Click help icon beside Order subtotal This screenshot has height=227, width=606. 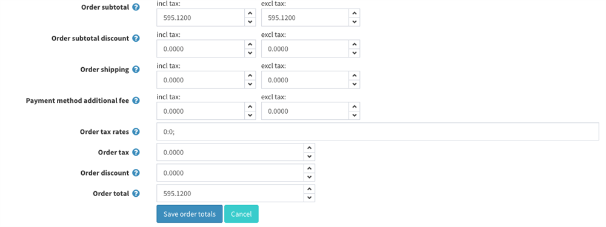(x=136, y=7)
